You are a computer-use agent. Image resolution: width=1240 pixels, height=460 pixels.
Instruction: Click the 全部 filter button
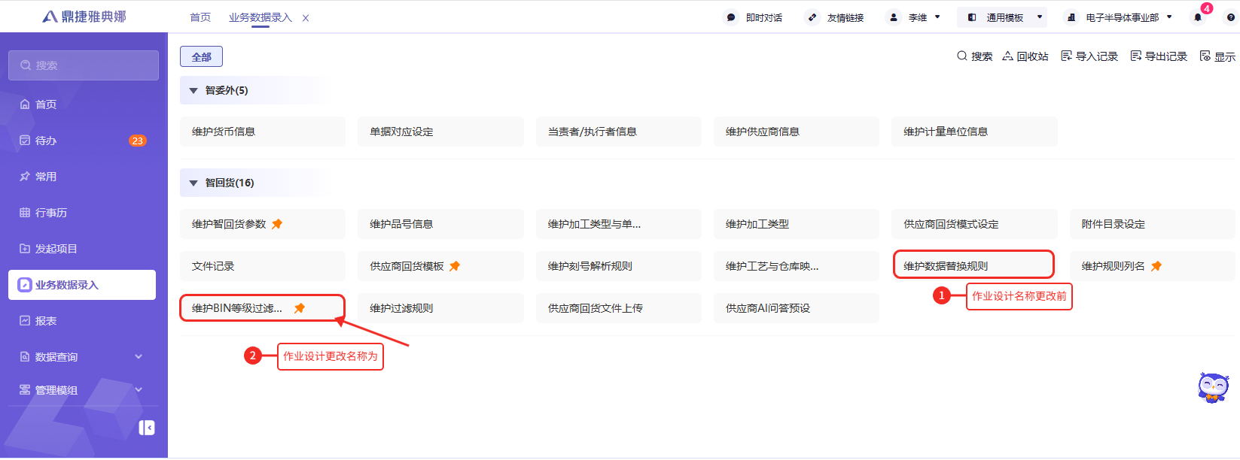click(x=201, y=57)
